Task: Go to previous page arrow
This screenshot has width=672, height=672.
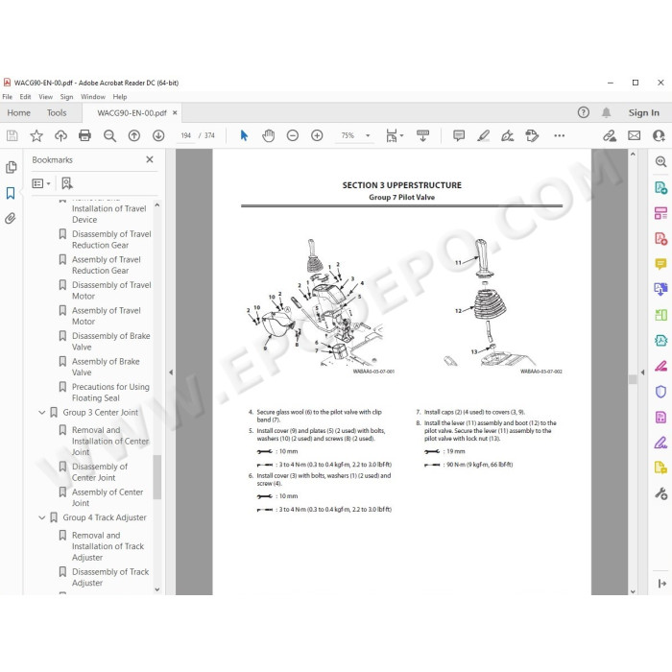Action: [x=134, y=136]
